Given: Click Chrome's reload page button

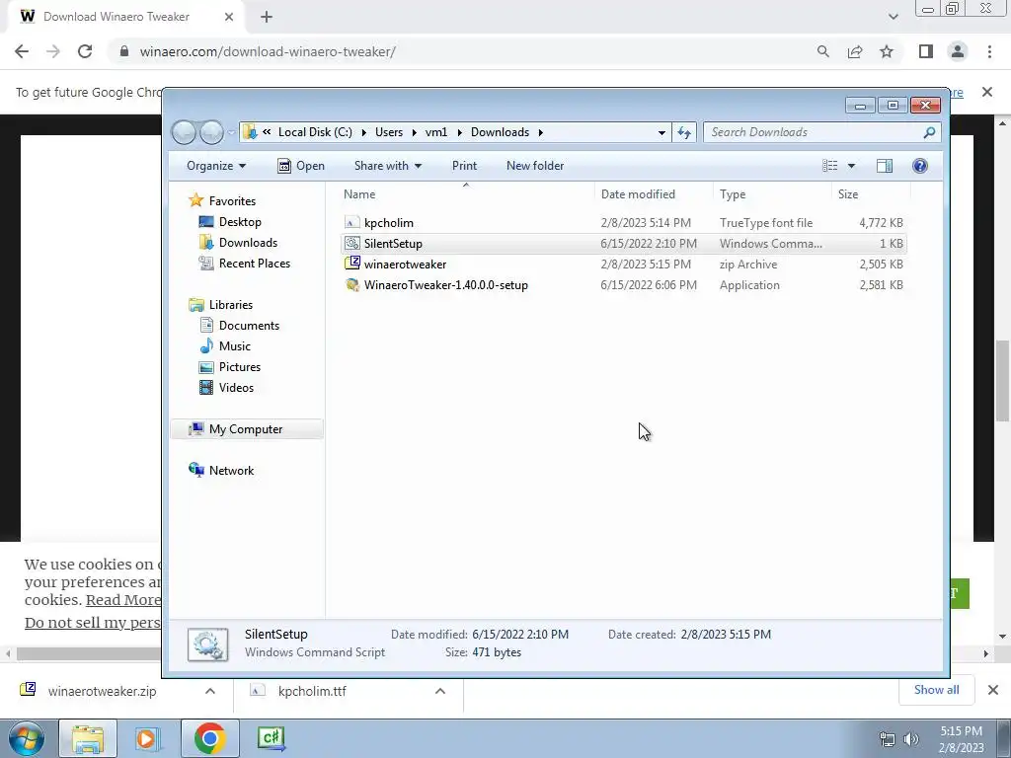Looking at the screenshot, I should point(85,51).
